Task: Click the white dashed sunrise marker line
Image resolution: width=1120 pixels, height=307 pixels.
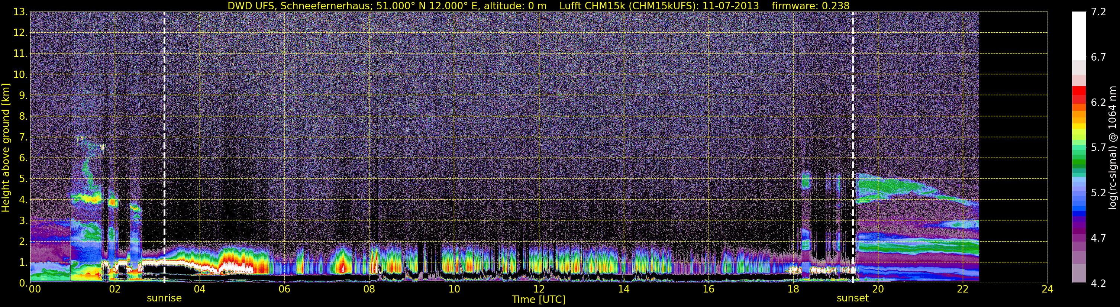Action: coord(164,148)
